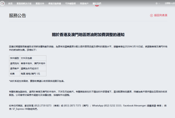Click the 服務公告 page heading

pos(17,15)
